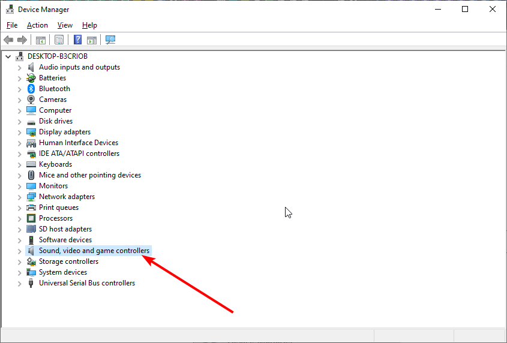Select the 'SD host adapters' label
507x343 pixels.
point(65,229)
